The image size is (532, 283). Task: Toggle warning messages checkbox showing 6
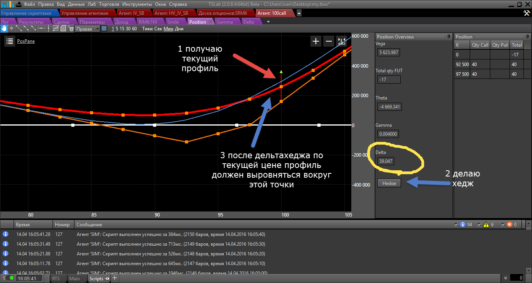(479, 225)
